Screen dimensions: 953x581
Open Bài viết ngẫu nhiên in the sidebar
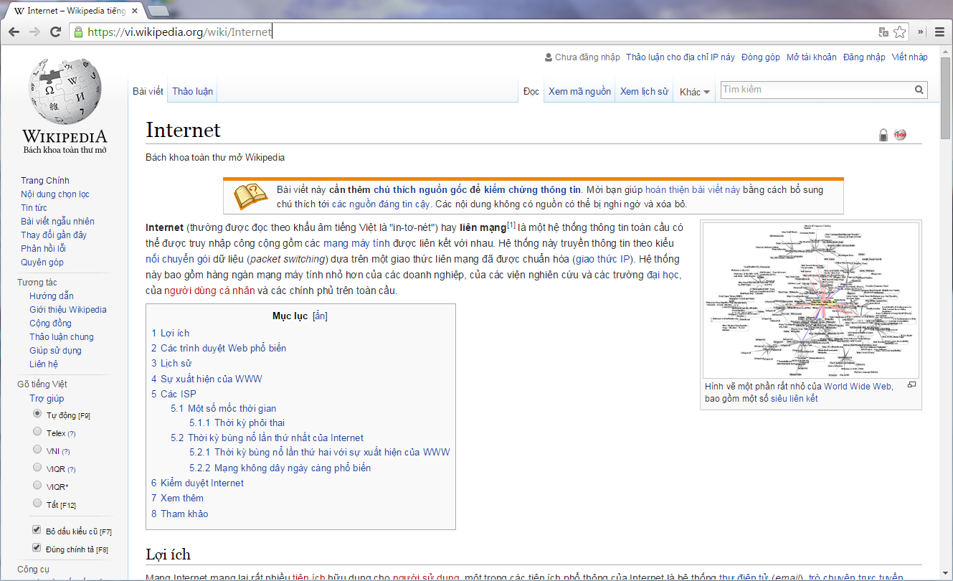[x=57, y=221]
